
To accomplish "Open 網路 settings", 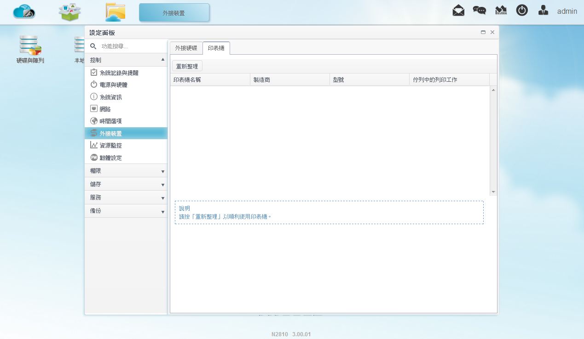I will [126, 109].
